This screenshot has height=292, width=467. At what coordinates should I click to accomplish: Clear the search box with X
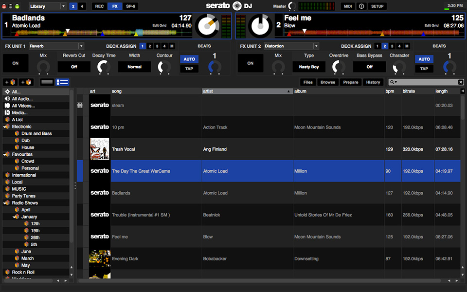[x=461, y=82]
